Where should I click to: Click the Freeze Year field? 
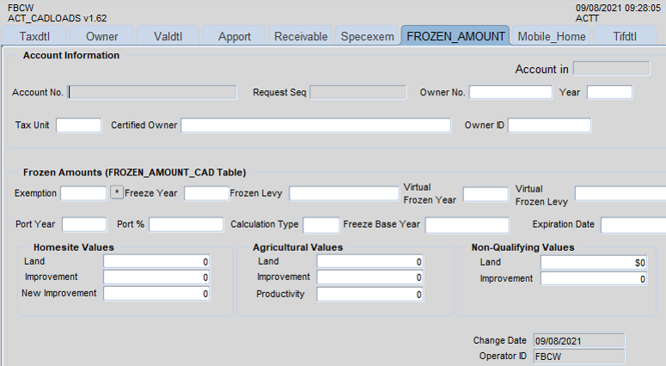pos(206,193)
